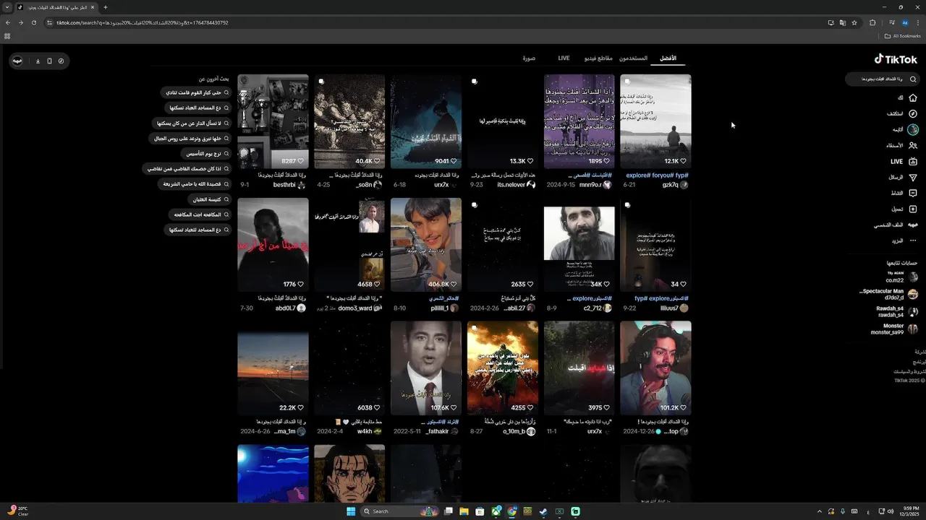Open video thumbnail with 101.2K likes
The height and width of the screenshot is (520, 926).
655,368
